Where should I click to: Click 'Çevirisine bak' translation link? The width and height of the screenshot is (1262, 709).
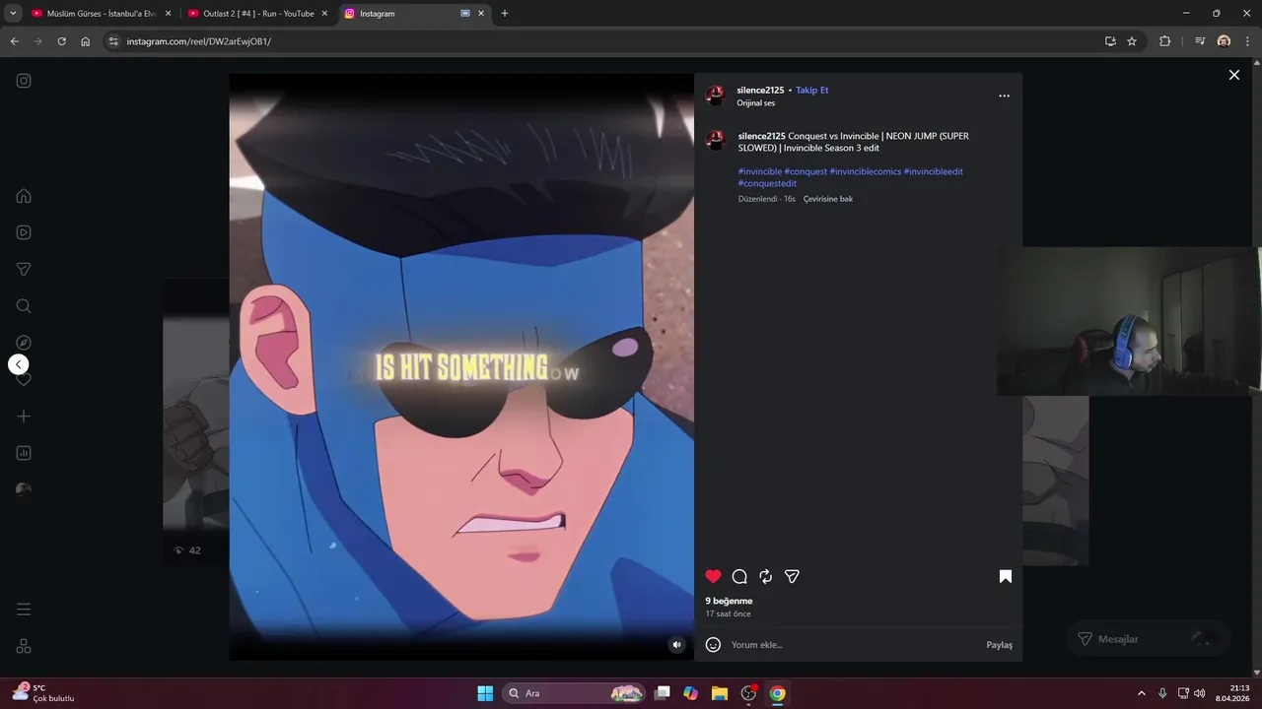click(828, 199)
